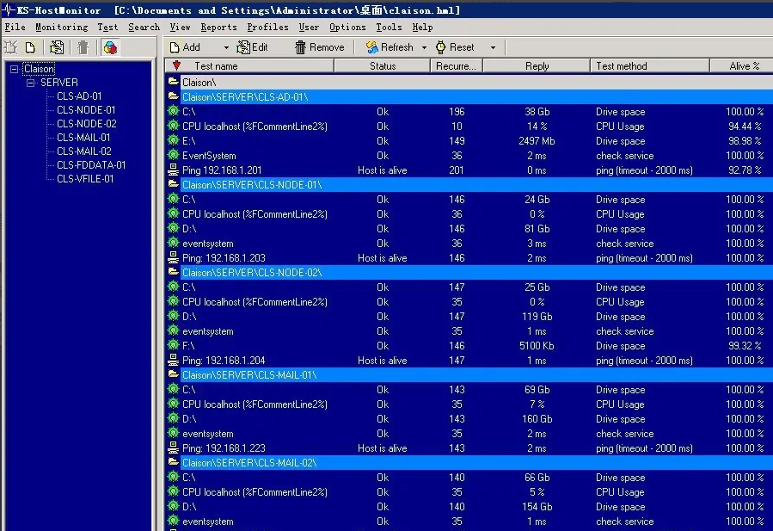The width and height of the screenshot is (773, 531).
Task: Open the Options menu
Action: pos(347,28)
